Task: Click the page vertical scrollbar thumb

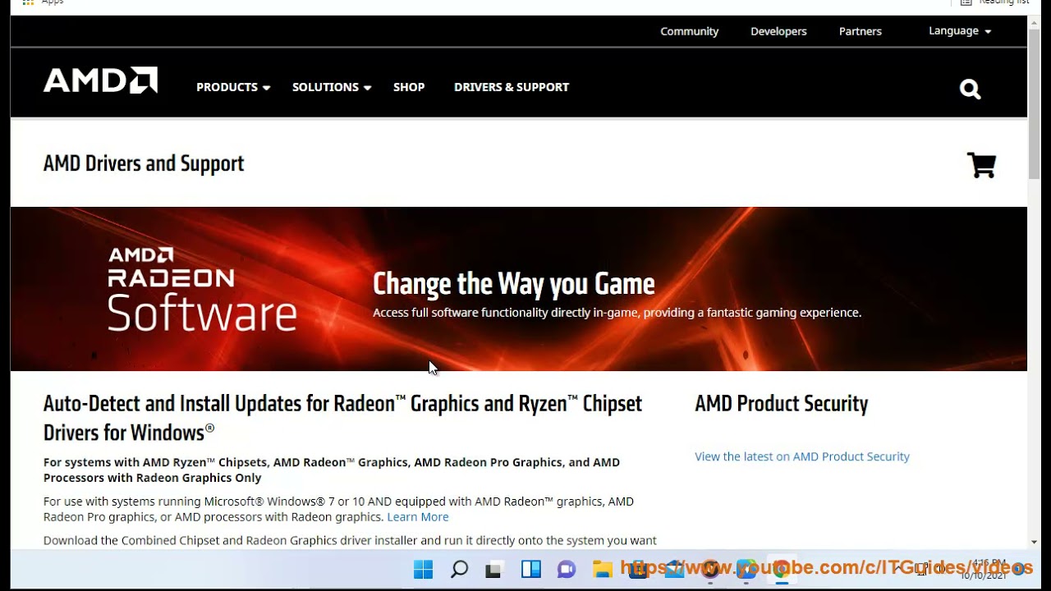Action: click(1034, 103)
